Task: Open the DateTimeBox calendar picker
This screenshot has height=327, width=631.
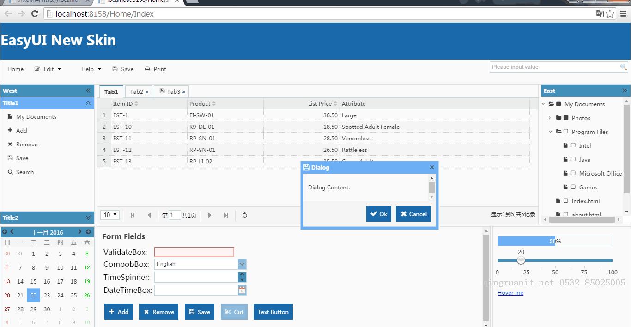Action: pyautogui.click(x=242, y=290)
